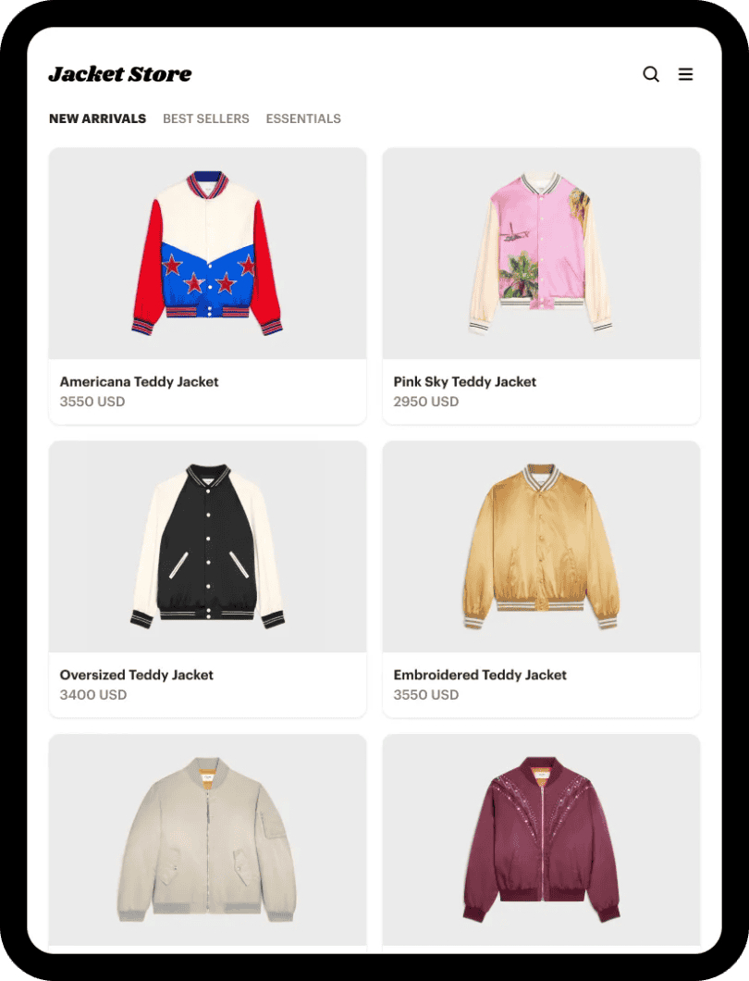Click the Americana jacket 3550 USD price
Viewport: 749px width, 981px height.
pos(92,402)
